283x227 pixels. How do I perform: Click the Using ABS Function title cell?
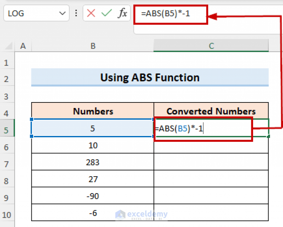150,77
